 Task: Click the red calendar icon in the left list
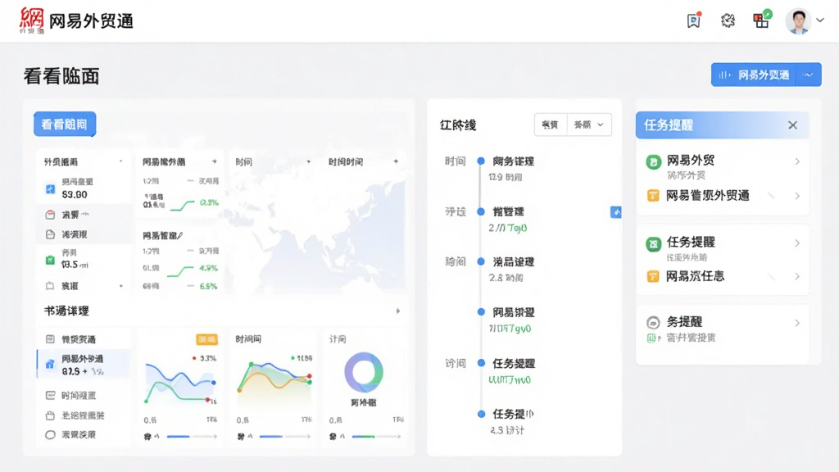50,215
